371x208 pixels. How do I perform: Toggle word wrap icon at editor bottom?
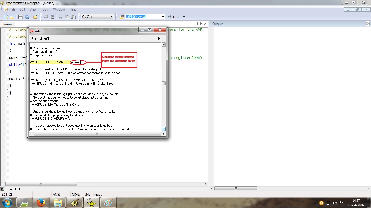[7, 189]
